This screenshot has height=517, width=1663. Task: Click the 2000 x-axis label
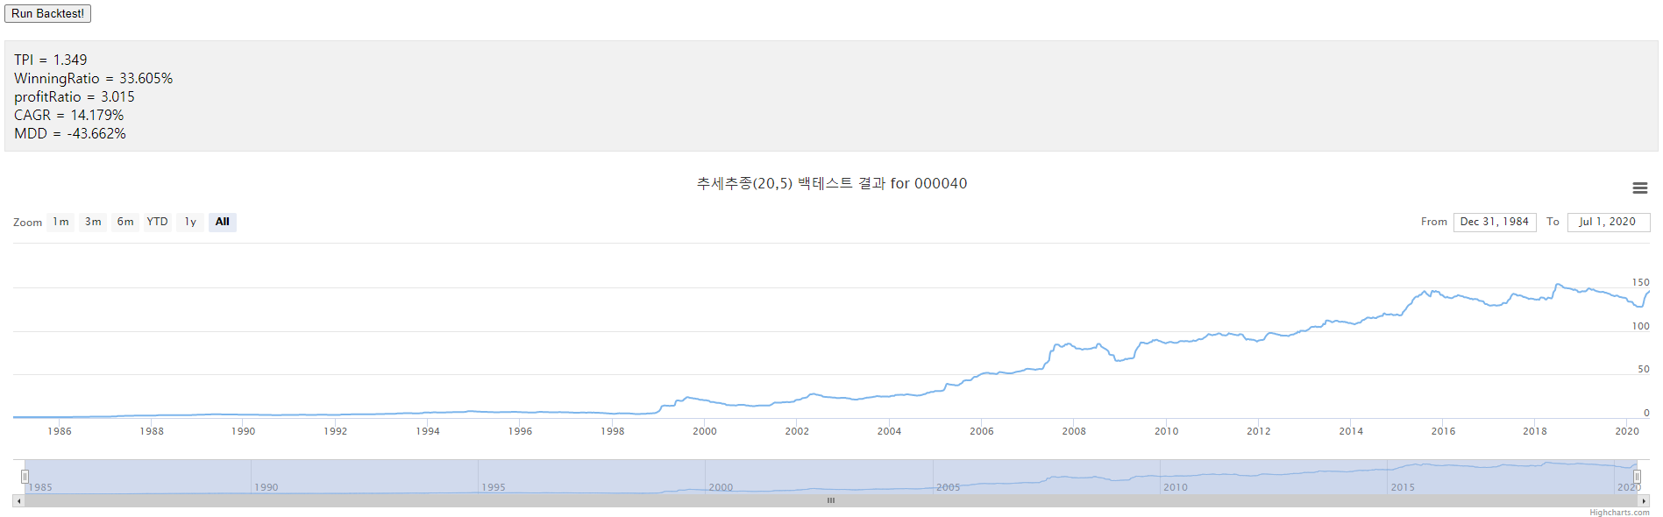(705, 431)
